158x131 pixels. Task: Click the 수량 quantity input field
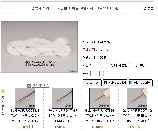[95, 73]
